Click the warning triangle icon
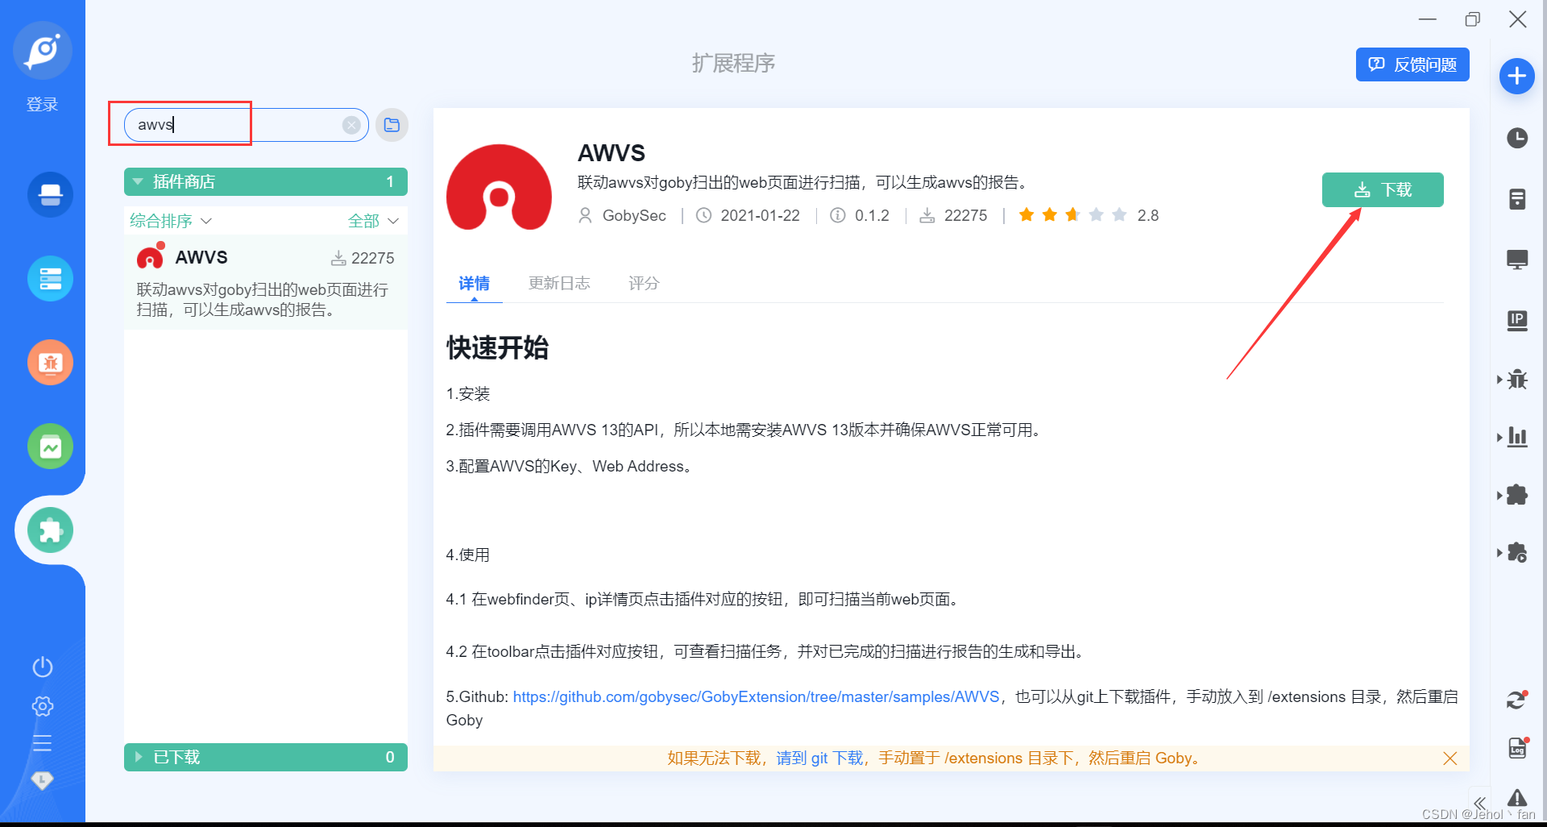 (1517, 798)
